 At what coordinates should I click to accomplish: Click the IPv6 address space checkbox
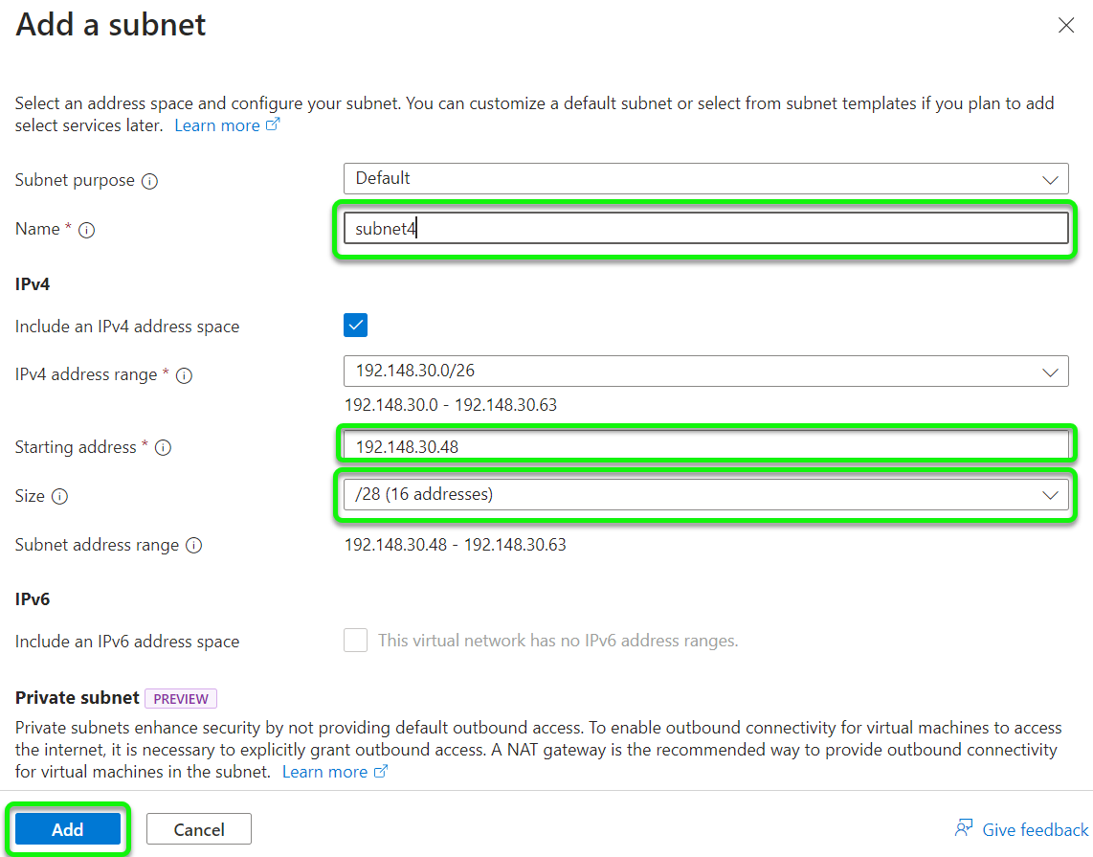(x=355, y=641)
